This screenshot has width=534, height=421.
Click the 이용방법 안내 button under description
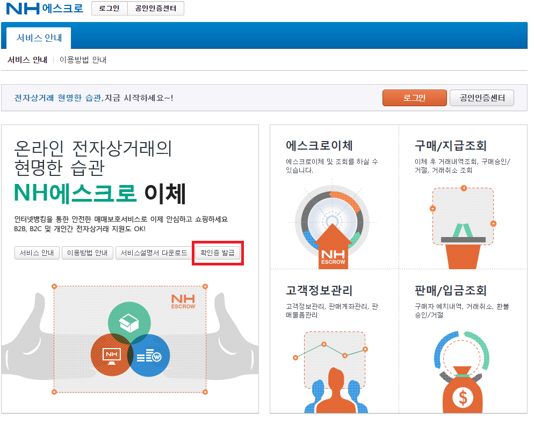point(87,253)
